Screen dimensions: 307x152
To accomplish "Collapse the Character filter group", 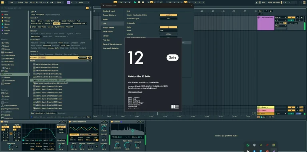I will click(35, 39).
